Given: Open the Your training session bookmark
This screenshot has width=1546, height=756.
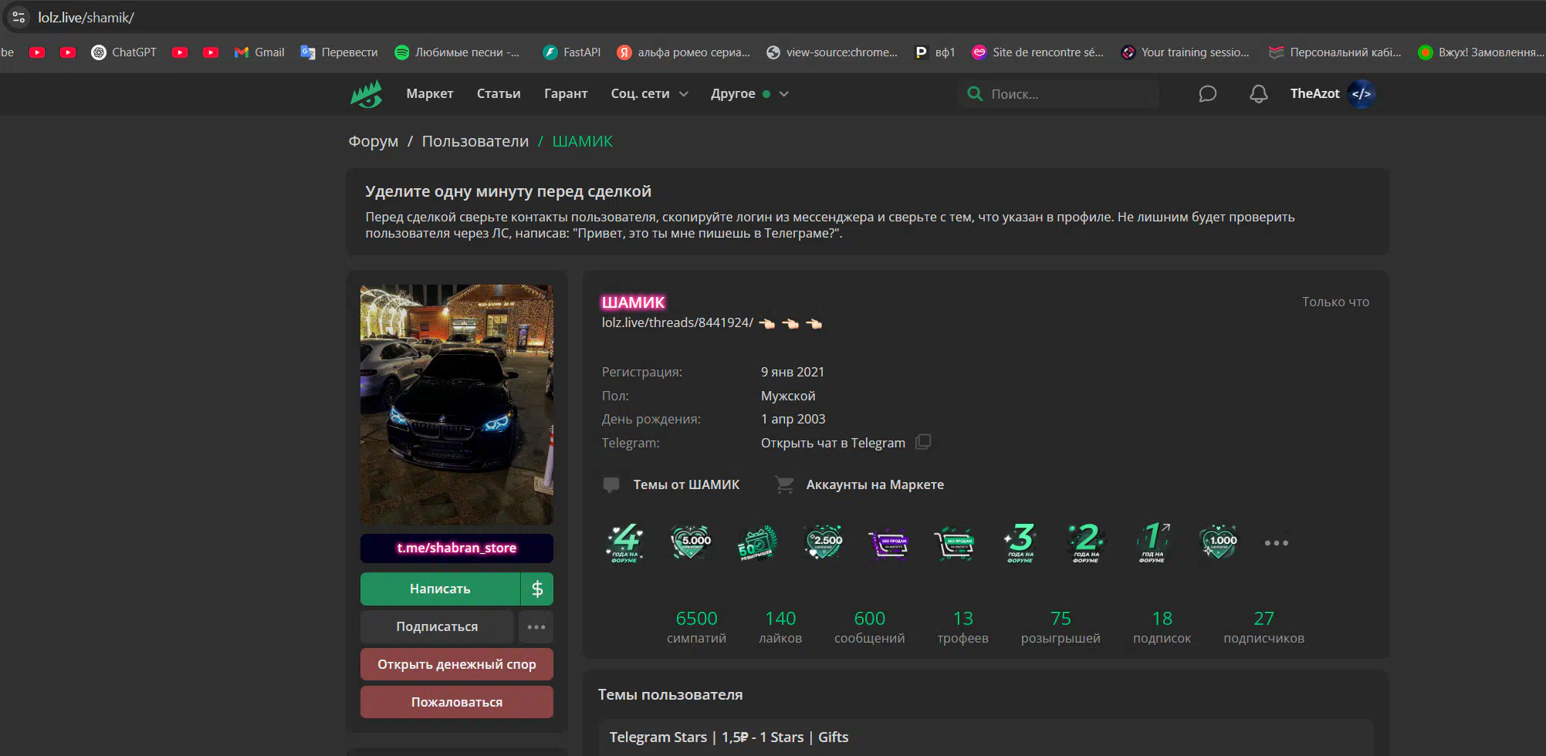Looking at the screenshot, I should (x=1186, y=52).
